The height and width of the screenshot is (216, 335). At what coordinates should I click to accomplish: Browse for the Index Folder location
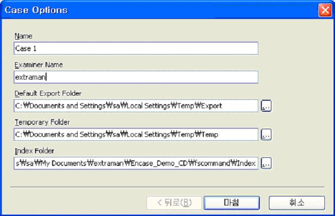click(x=266, y=163)
